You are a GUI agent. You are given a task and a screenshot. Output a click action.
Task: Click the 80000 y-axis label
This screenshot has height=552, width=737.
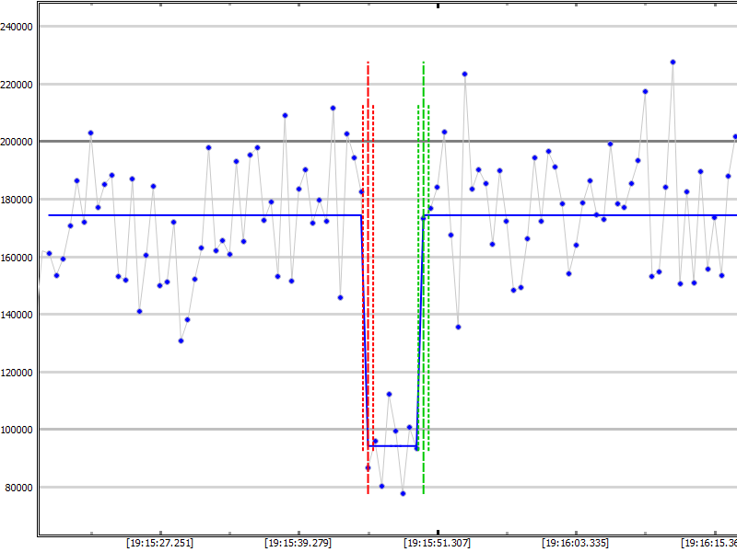18,487
